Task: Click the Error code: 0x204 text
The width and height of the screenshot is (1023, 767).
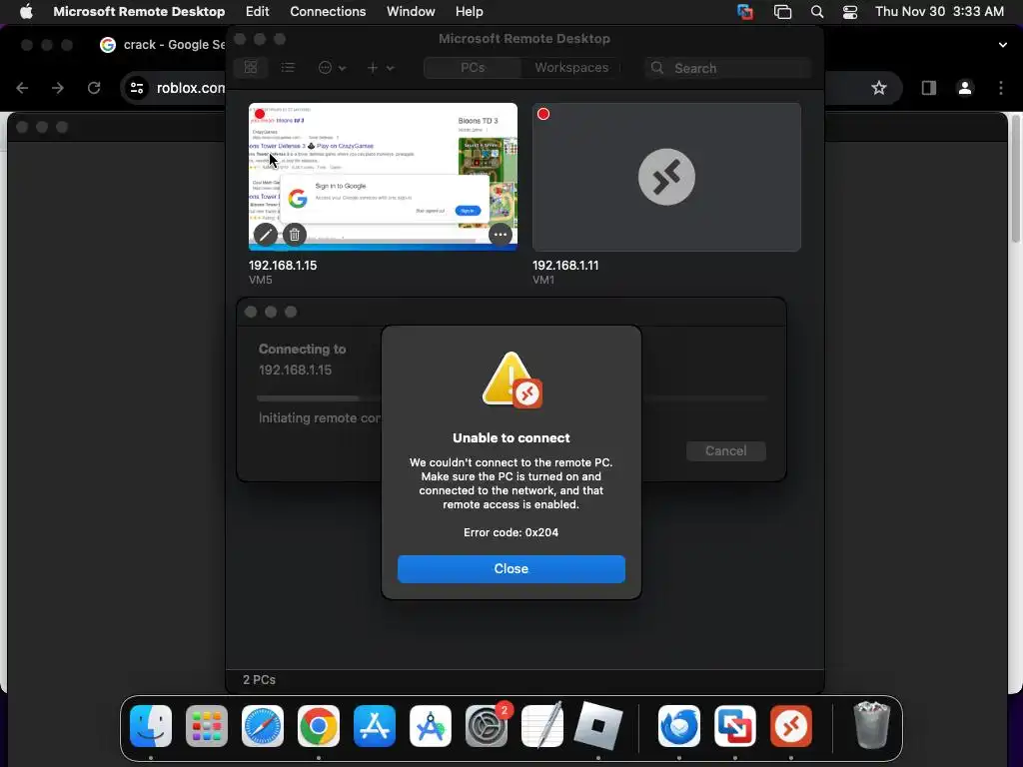Action: click(x=511, y=532)
